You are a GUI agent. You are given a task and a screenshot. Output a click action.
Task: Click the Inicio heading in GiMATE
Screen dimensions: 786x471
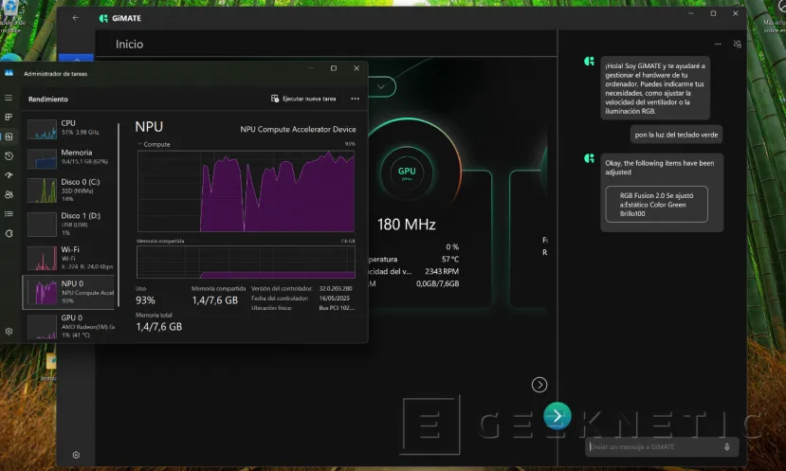click(129, 45)
